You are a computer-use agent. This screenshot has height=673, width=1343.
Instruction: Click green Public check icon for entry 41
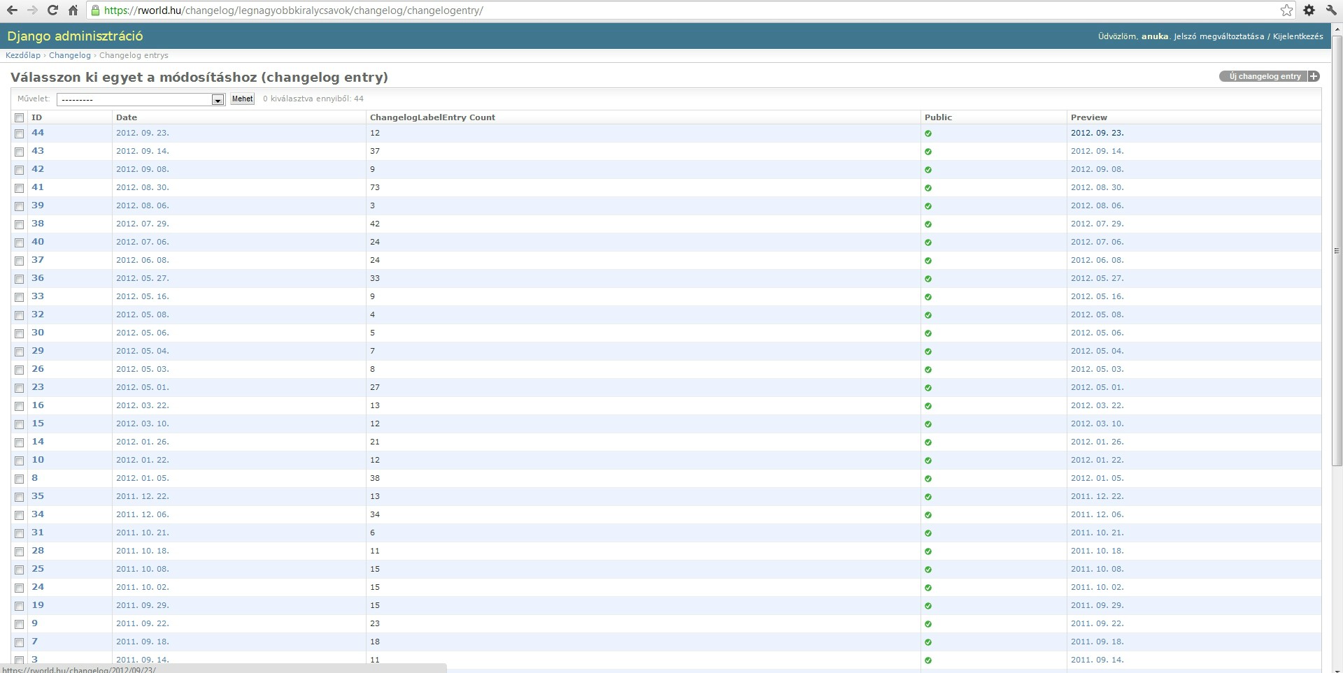tap(928, 188)
